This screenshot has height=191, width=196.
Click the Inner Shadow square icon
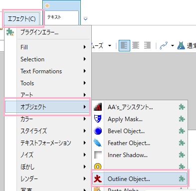pos(98,155)
